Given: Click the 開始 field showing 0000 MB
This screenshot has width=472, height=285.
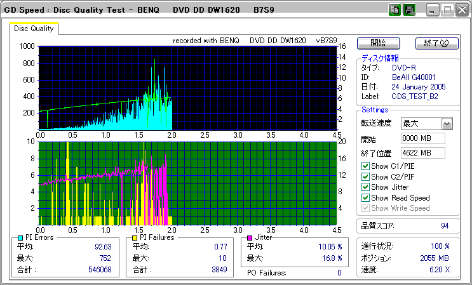Looking at the screenshot, I should click(x=422, y=138).
